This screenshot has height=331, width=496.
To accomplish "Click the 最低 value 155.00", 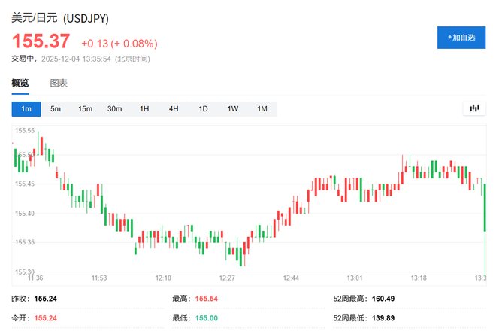I will click(207, 318).
